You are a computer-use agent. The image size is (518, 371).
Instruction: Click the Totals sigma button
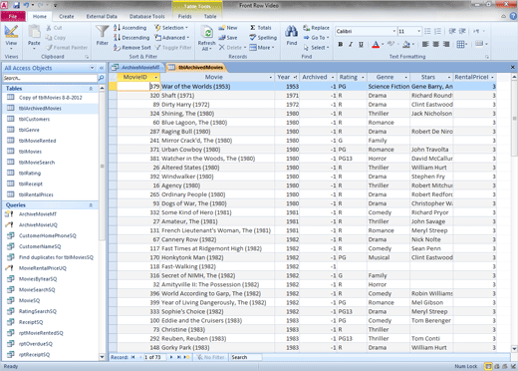[261, 28]
